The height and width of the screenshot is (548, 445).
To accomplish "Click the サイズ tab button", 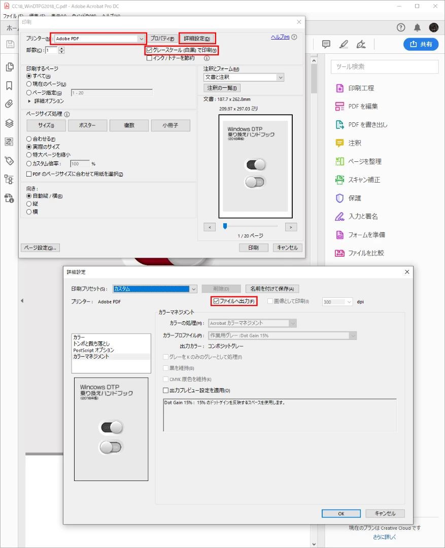I will [46, 125].
